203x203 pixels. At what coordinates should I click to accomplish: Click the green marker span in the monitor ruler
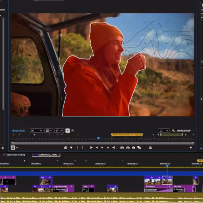click(x=172, y=135)
